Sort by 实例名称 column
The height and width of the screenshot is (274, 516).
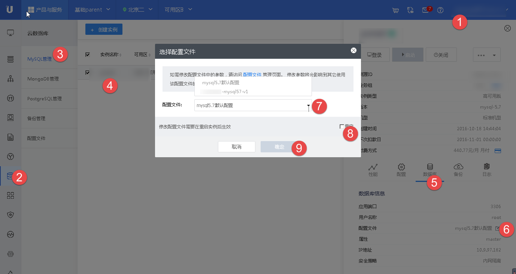pyautogui.click(x=111, y=55)
